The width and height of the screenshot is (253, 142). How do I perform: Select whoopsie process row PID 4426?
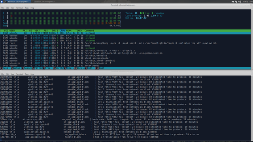pos(126,63)
